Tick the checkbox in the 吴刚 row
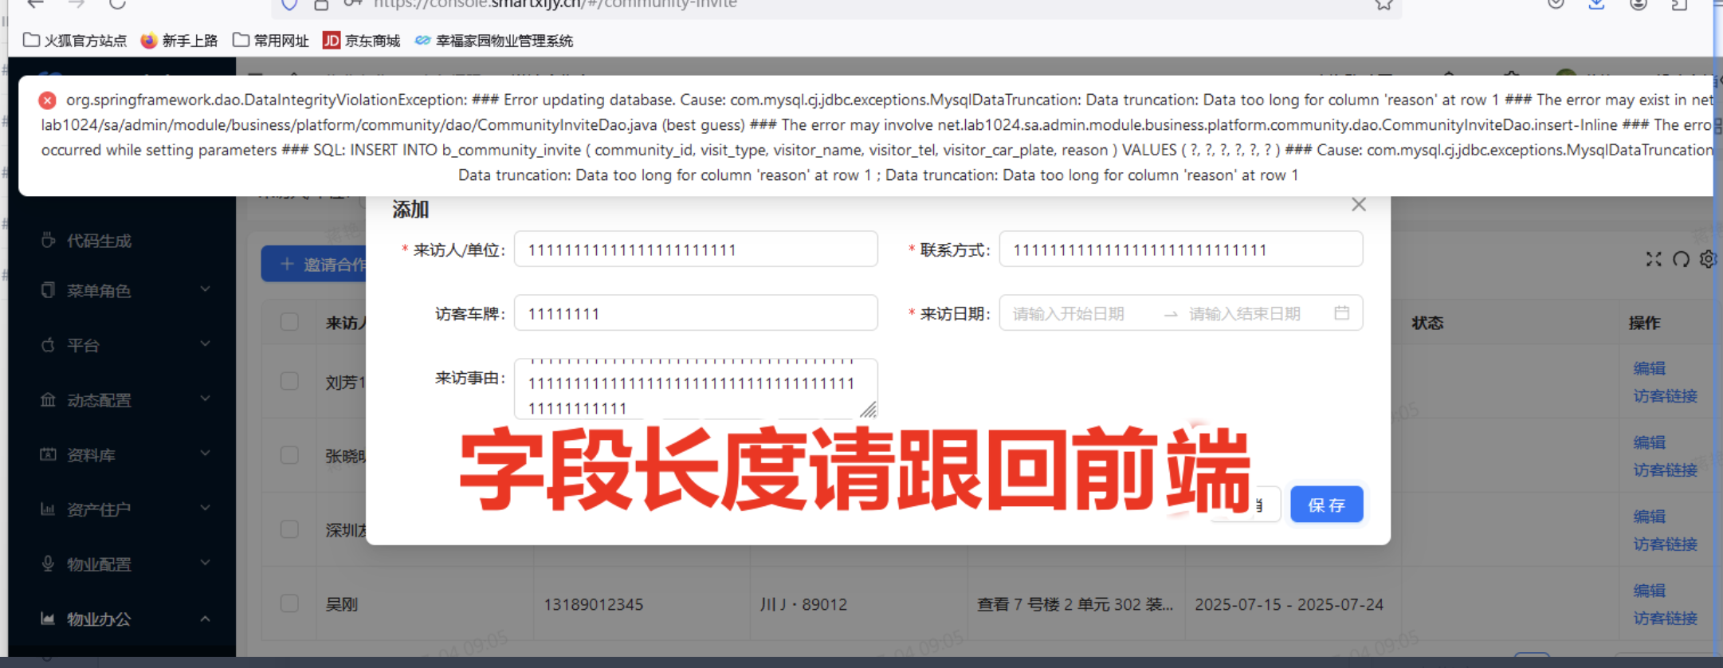 (x=289, y=603)
